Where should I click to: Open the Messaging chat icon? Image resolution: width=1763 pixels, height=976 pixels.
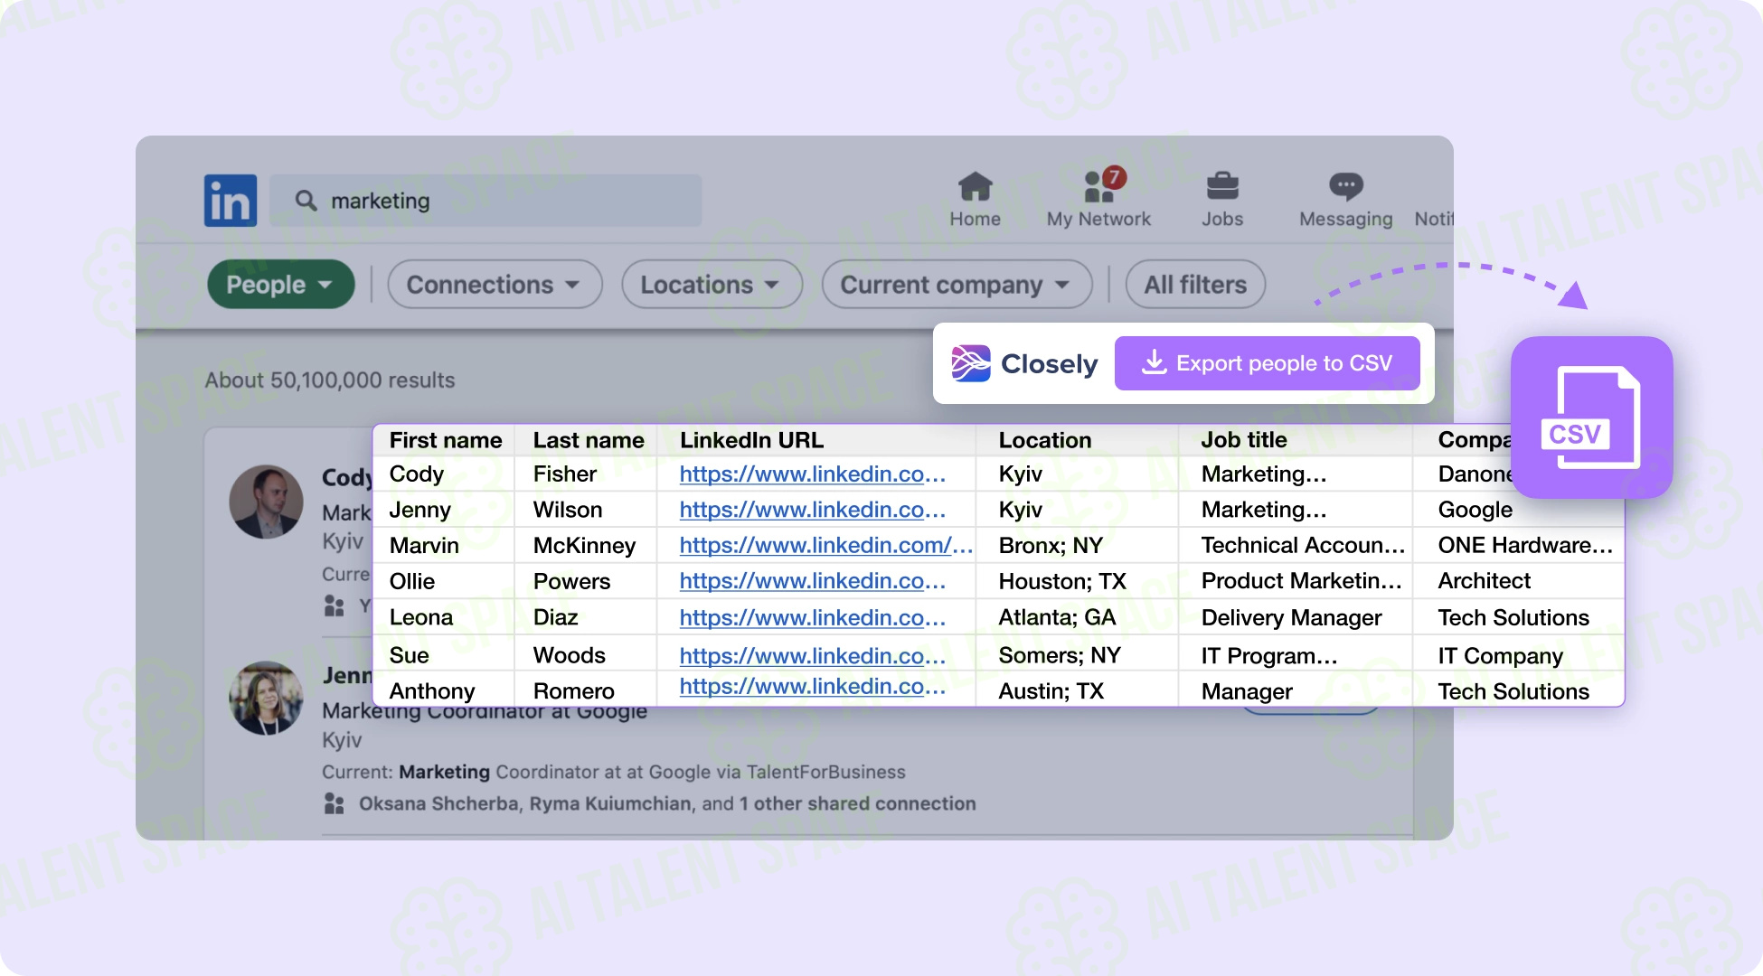coord(1345,187)
